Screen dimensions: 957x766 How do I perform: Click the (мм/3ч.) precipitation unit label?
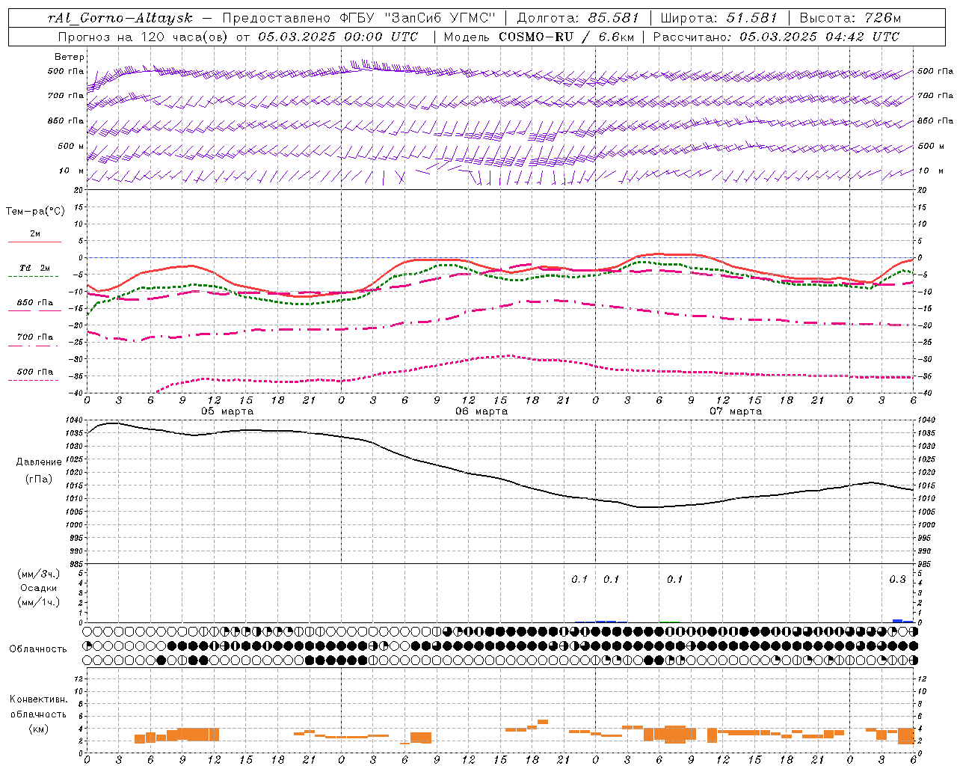[x=39, y=574]
